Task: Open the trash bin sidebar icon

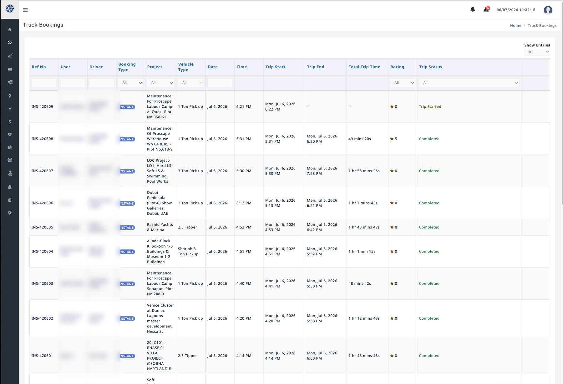Action: click(x=10, y=200)
